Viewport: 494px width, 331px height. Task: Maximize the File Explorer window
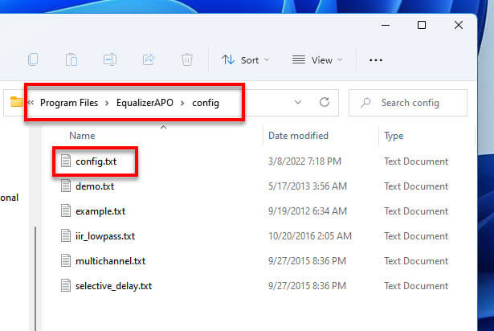click(422, 25)
